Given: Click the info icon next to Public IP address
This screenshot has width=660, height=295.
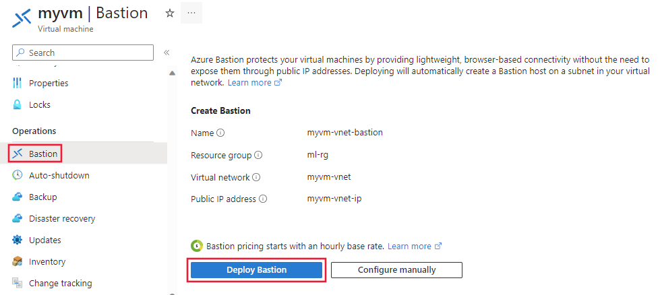Looking at the screenshot, I should pyautogui.click(x=263, y=199).
